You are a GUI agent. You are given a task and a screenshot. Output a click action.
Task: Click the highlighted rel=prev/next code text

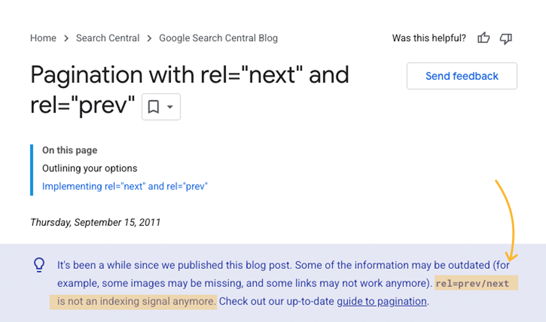point(472,284)
